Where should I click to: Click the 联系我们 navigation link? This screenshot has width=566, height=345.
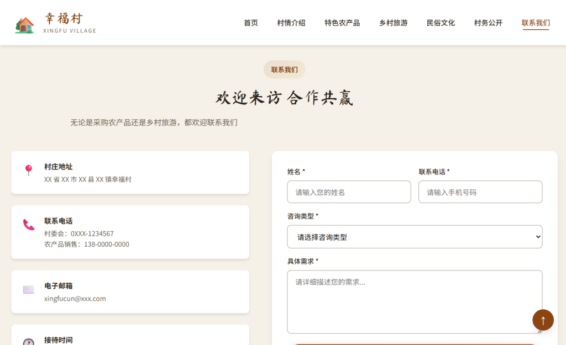536,23
